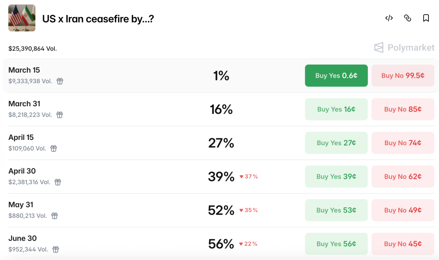Buy No 74¢ for April 15
Viewport: 439px width, 260px height.
point(402,143)
